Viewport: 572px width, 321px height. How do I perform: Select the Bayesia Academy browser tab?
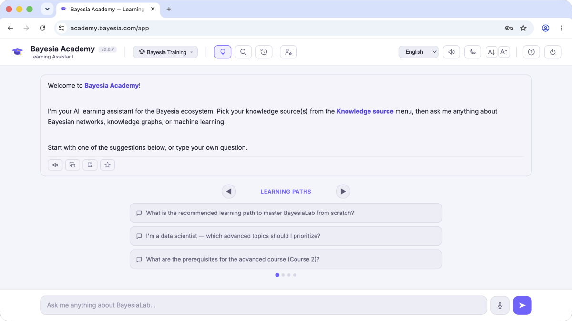click(109, 9)
